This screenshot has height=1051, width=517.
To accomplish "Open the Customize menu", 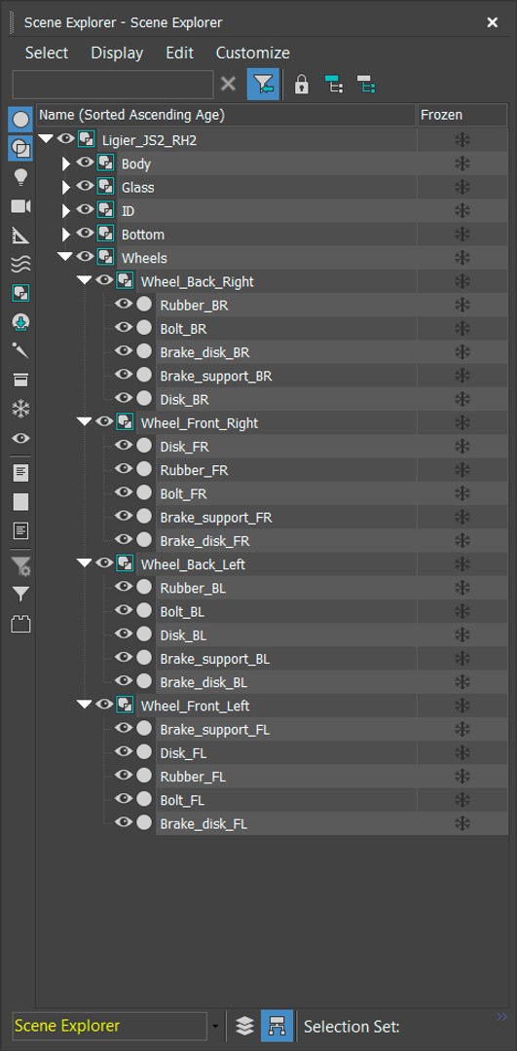I will (253, 53).
